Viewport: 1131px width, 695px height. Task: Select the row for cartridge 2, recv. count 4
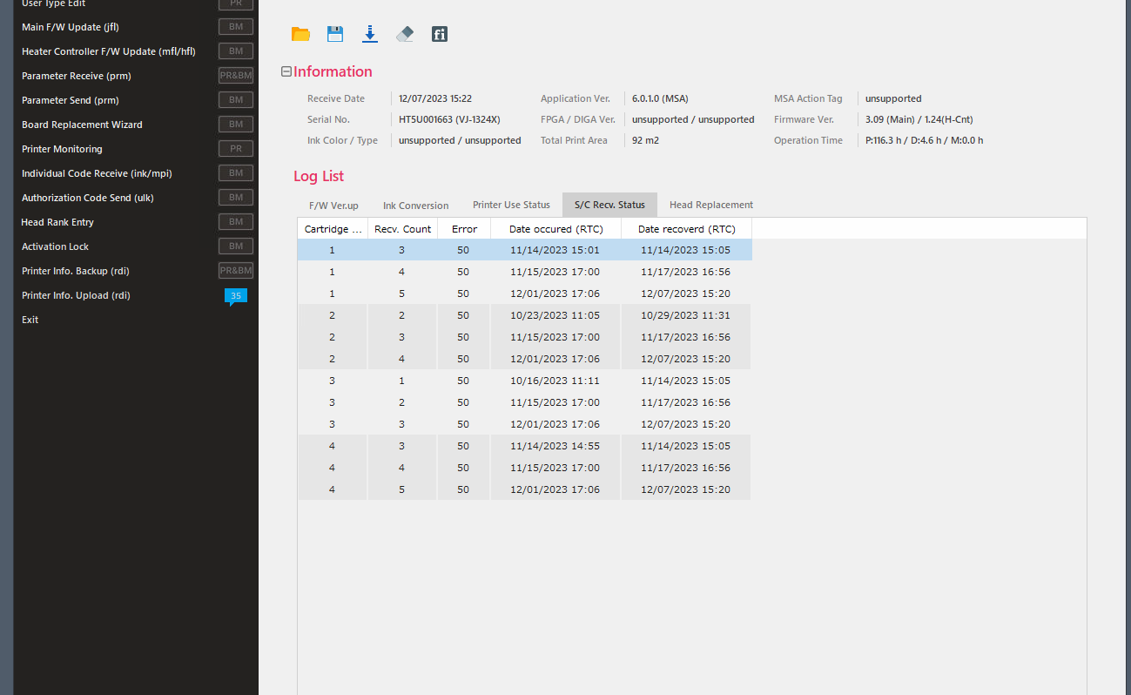[524, 359]
